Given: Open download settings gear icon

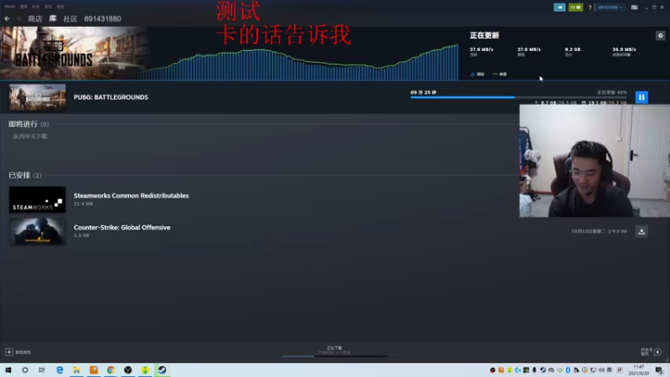Looking at the screenshot, I should pos(660,35).
